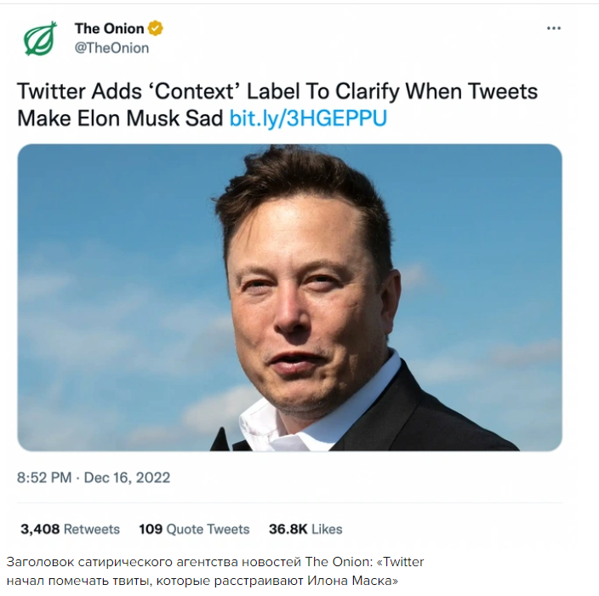Open the tweet's attached photo
This screenshot has width=599, height=596.
(x=289, y=297)
